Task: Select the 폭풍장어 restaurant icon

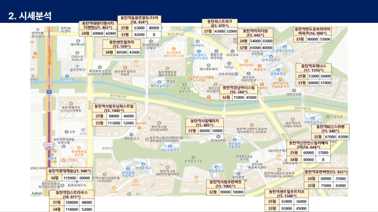Action: [260, 65]
